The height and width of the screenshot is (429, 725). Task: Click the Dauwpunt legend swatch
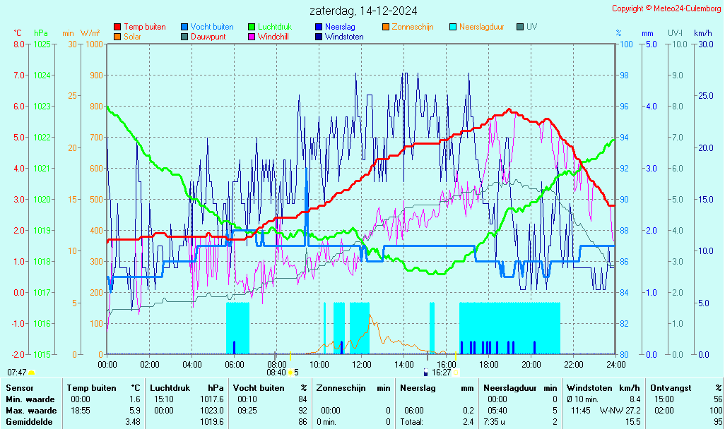click(x=184, y=37)
